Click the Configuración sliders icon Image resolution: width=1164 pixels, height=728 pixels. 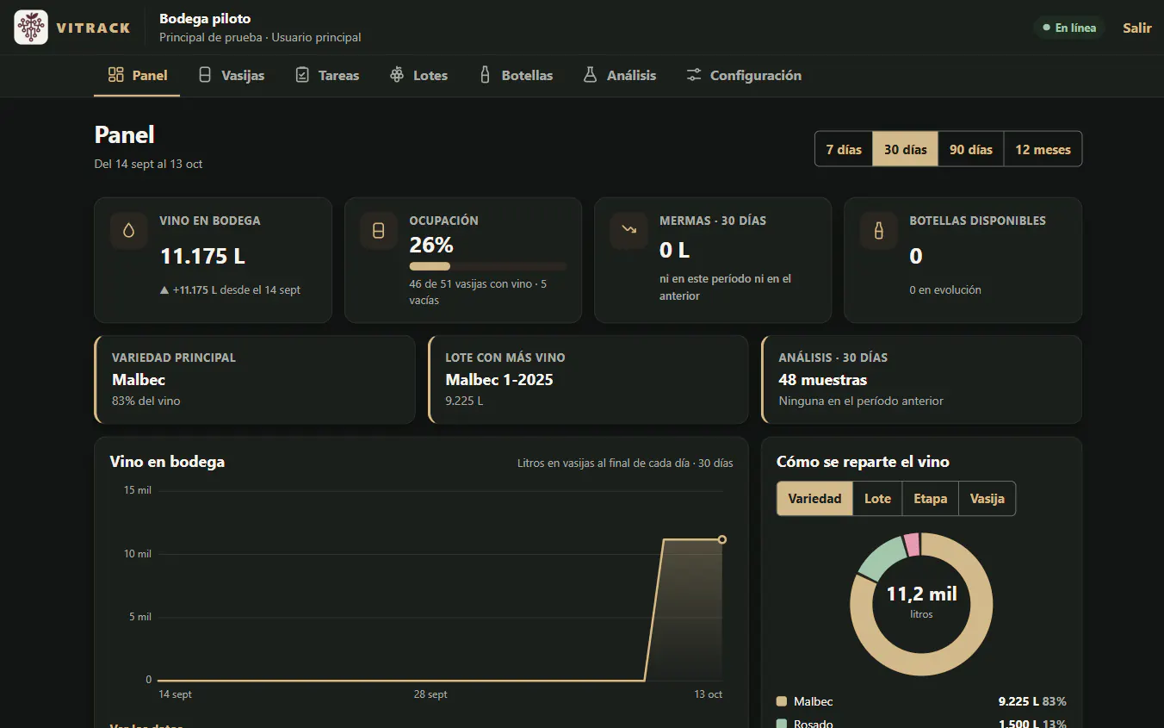(694, 75)
